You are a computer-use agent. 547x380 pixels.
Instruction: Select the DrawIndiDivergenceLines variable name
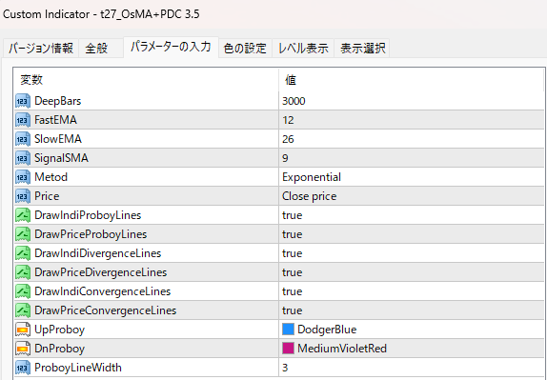tap(97, 253)
